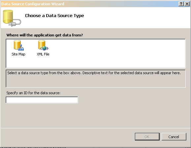Screen dimensions: 191x148
Task: Click the 'Choose a Data Source Type' heading
Action: pos(54,16)
